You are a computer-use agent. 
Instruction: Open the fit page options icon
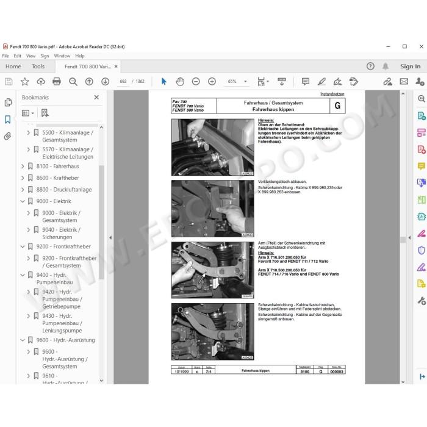click(263, 81)
